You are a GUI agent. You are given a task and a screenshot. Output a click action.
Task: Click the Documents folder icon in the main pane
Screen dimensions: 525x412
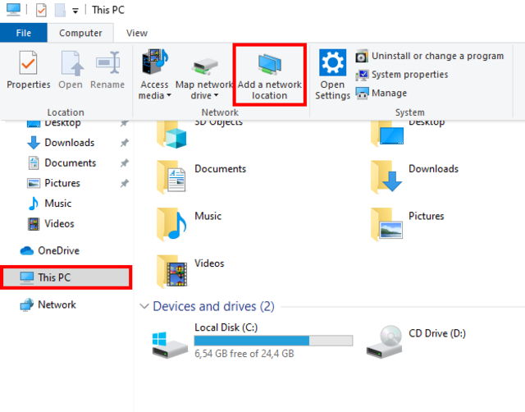pyautogui.click(x=171, y=176)
